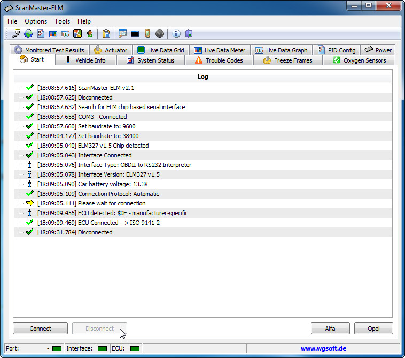Open the www.wgsoft.de link
Viewport: 405px width, 358px height.
(x=323, y=348)
